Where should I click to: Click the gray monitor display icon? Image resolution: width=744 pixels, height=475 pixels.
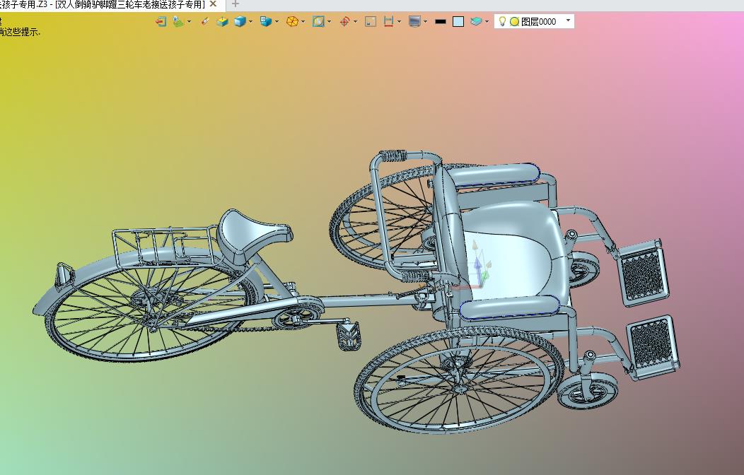[x=414, y=21]
